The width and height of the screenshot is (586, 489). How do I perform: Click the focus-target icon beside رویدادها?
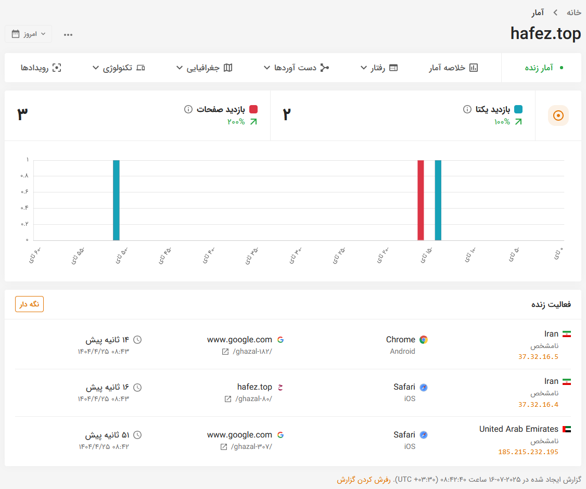tap(57, 68)
